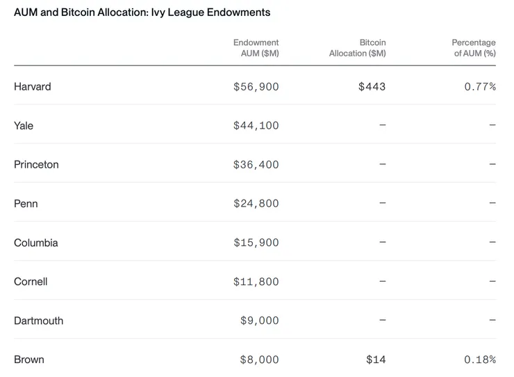The image size is (514, 377).
Task: Select Penn's $24,800 endowment value
Action: (x=256, y=204)
